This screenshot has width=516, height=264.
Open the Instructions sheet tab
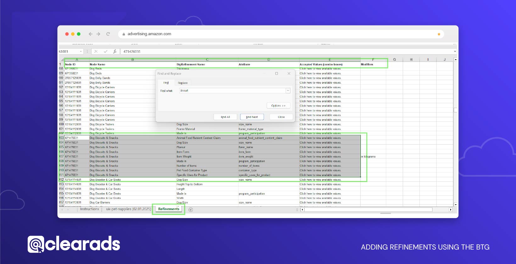[x=89, y=209]
